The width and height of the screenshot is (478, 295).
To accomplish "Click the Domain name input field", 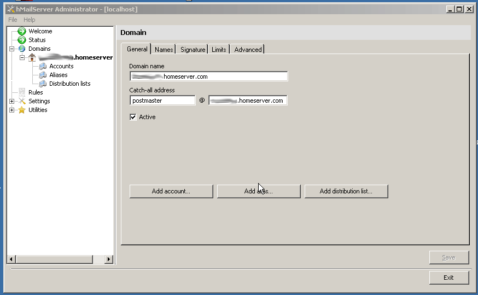I will pos(208,76).
